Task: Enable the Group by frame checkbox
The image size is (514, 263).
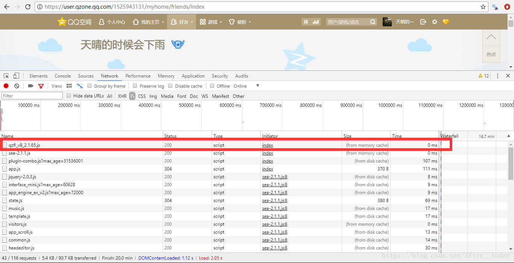Action: 90,86
